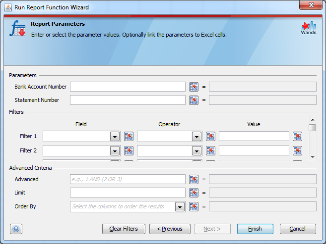Click Clear Filters button
The image size is (326, 244).
pyautogui.click(x=124, y=229)
